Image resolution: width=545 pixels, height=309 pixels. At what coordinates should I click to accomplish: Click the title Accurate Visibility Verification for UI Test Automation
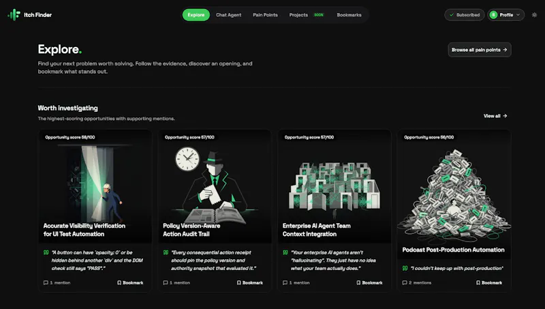[84, 230]
